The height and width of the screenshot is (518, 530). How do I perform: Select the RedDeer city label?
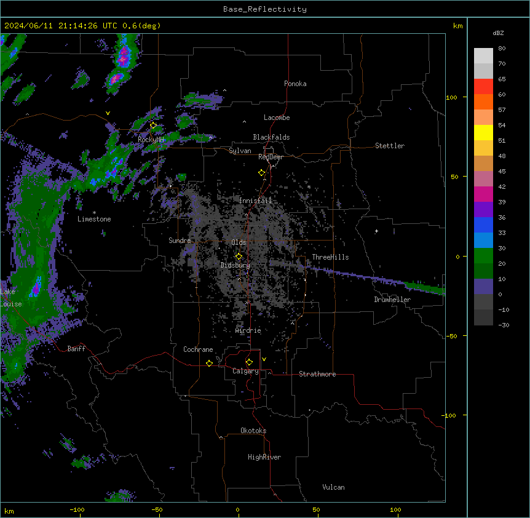pyautogui.click(x=271, y=157)
